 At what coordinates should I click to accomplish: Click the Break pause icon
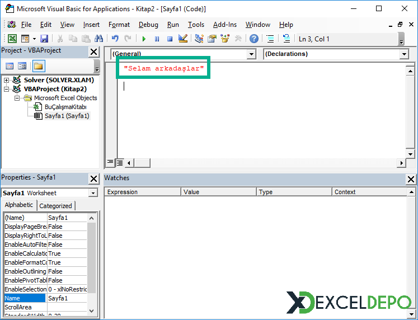click(157, 39)
